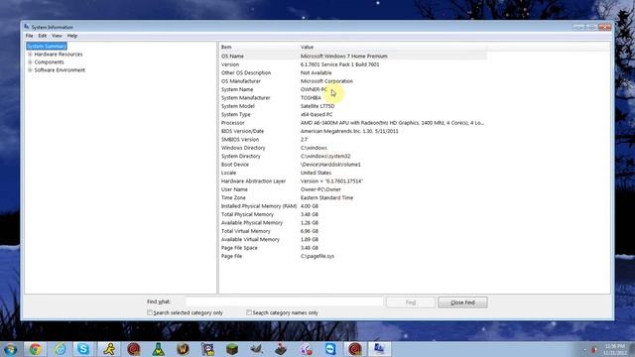
Task: Open the Help menu
Action: [72, 36]
